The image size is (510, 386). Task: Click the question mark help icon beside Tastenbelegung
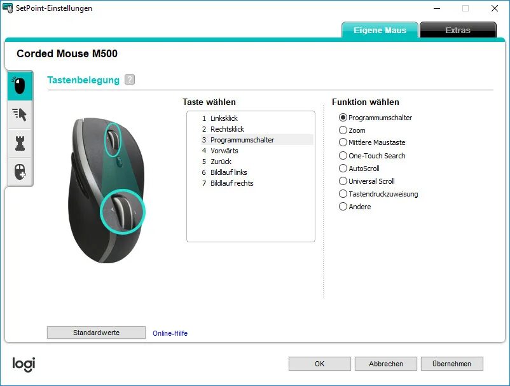[130, 79]
